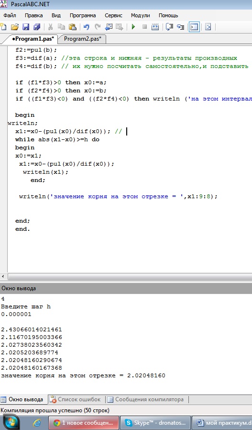Image resolution: width=252 pixels, height=430 pixels.
Task: Copy selection with the Copy icon
Action: coord(61,27)
